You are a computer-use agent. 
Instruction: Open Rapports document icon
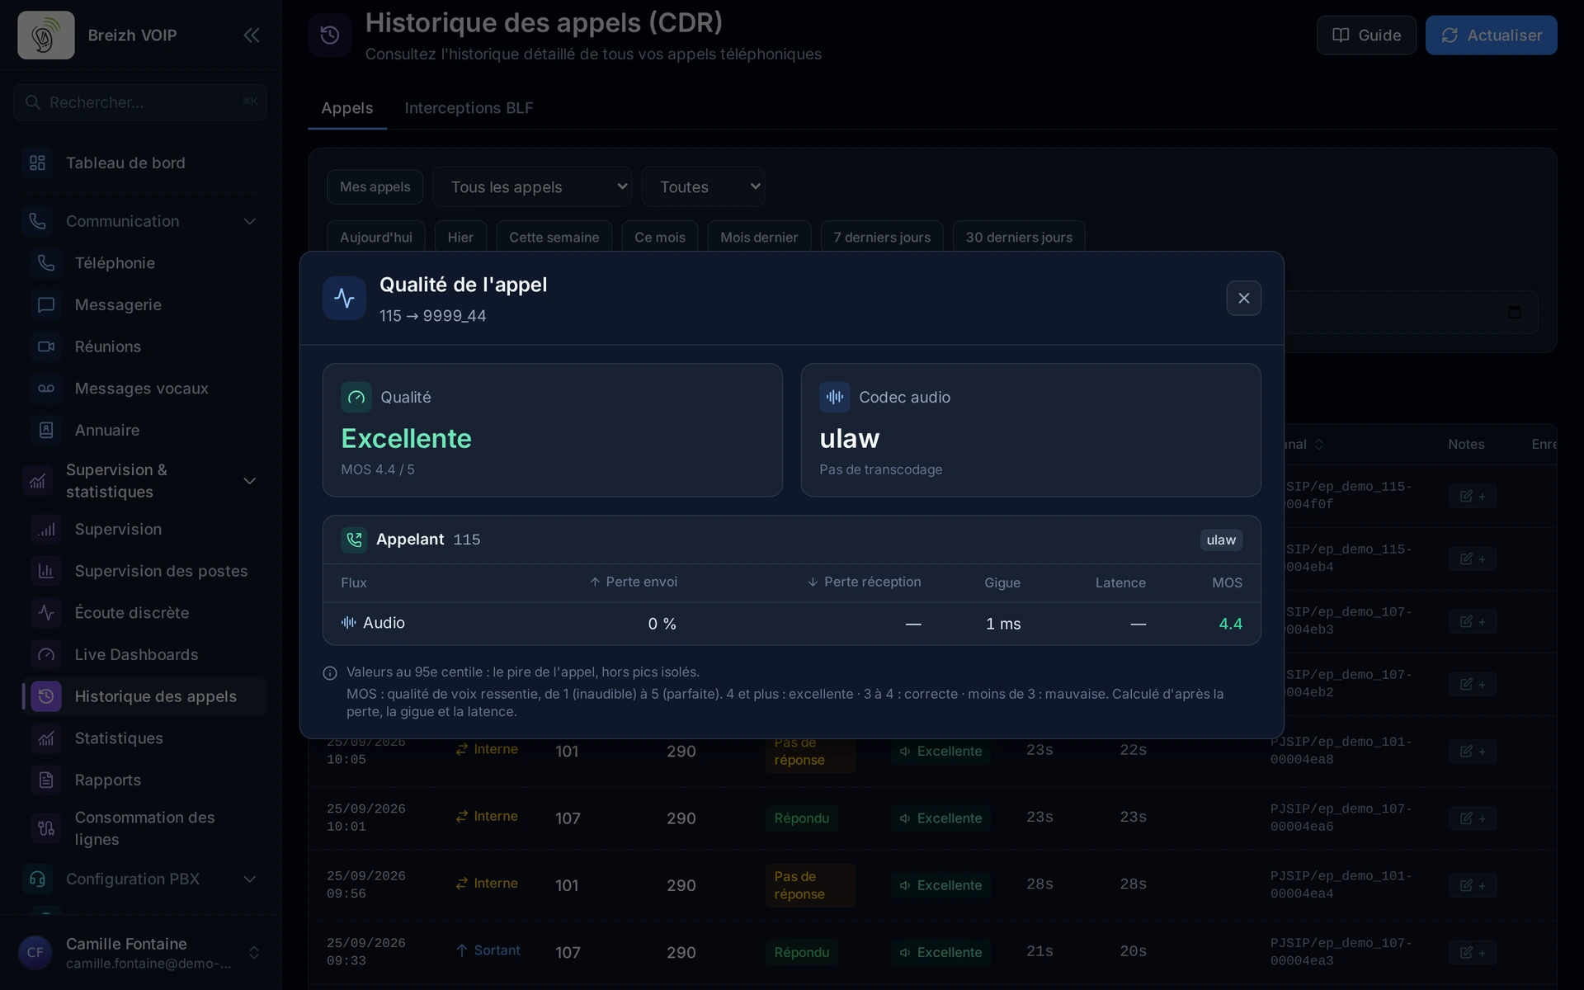tap(46, 780)
